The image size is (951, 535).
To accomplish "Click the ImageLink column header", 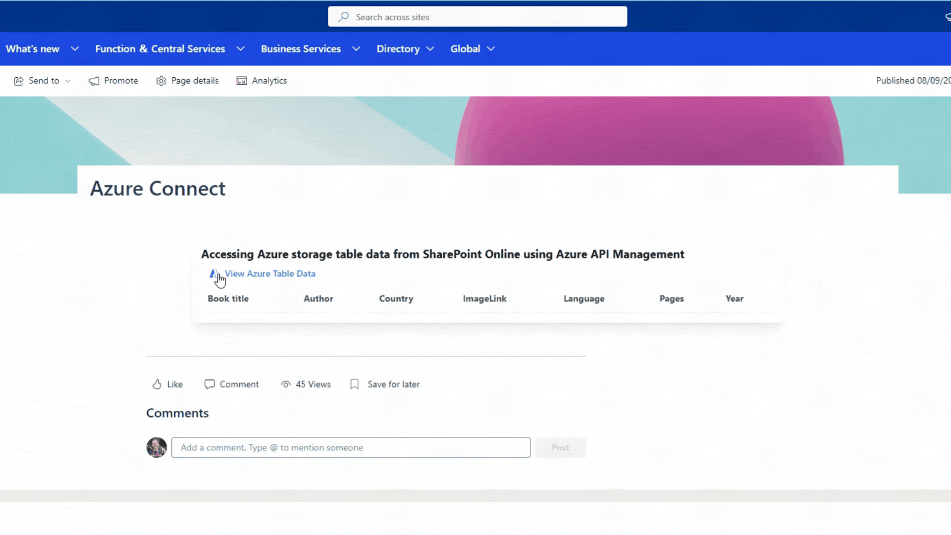I will [484, 299].
